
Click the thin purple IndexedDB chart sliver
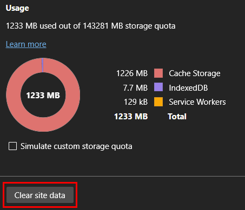click(x=43, y=65)
